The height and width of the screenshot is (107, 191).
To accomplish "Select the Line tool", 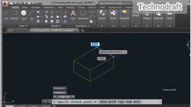I will tap(6, 15).
